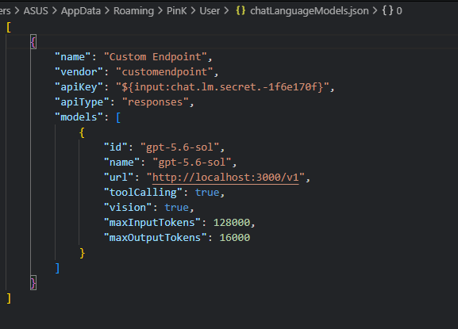Click the toolCalling true value

pyautogui.click(x=207, y=193)
